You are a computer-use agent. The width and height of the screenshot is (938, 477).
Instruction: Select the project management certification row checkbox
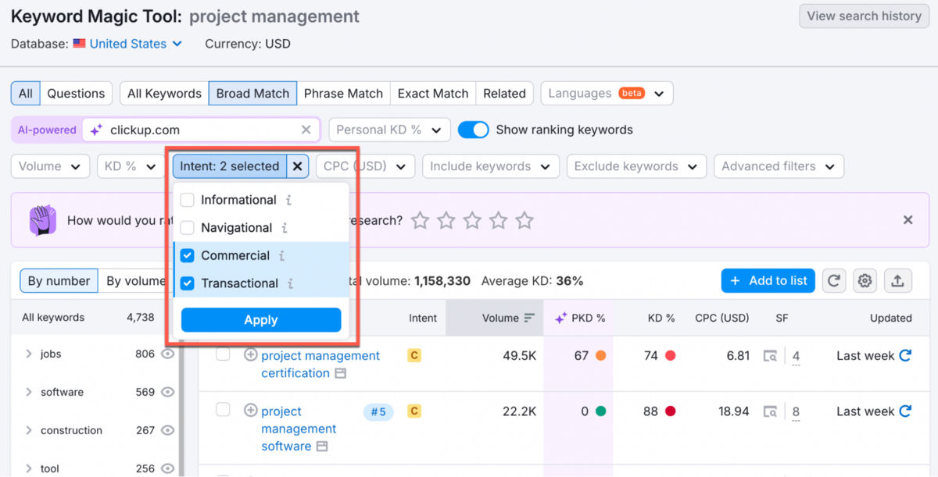[223, 354]
